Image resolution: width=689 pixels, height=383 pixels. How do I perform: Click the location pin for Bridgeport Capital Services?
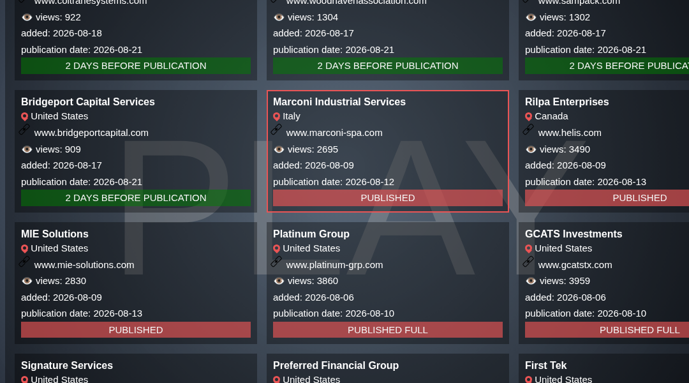25,117
